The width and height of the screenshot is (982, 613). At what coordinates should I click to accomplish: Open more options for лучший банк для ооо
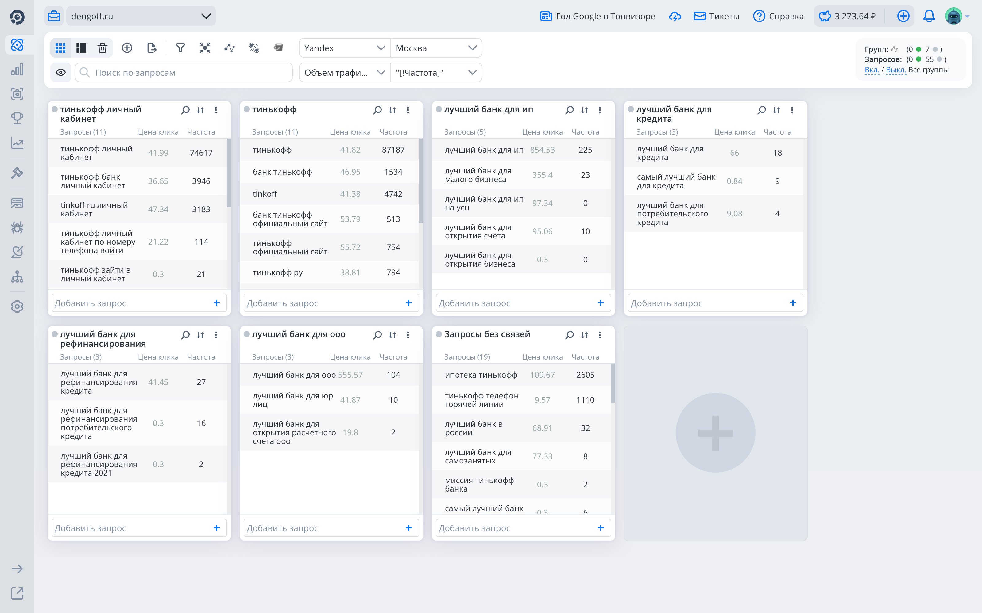(408, 335)
